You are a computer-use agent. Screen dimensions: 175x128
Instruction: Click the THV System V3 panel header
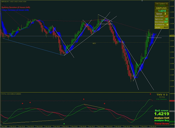click(161, 4)
